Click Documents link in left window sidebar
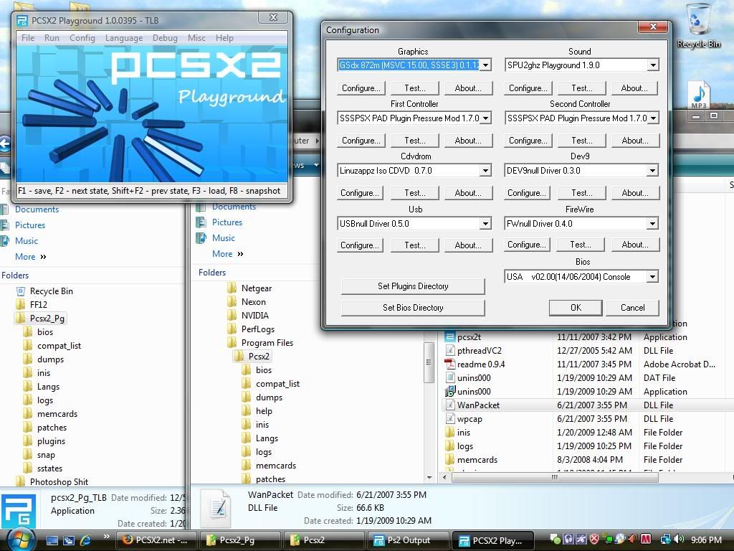Screen dimensions: 734x551 pyautogui.click(x=37, y=209)
